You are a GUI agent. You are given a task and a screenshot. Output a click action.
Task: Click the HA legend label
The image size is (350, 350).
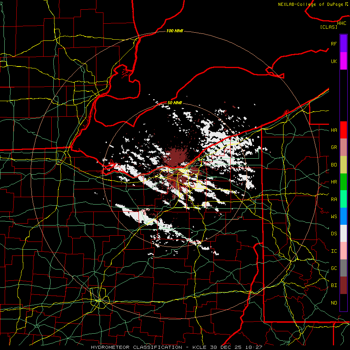pos(334,130)
